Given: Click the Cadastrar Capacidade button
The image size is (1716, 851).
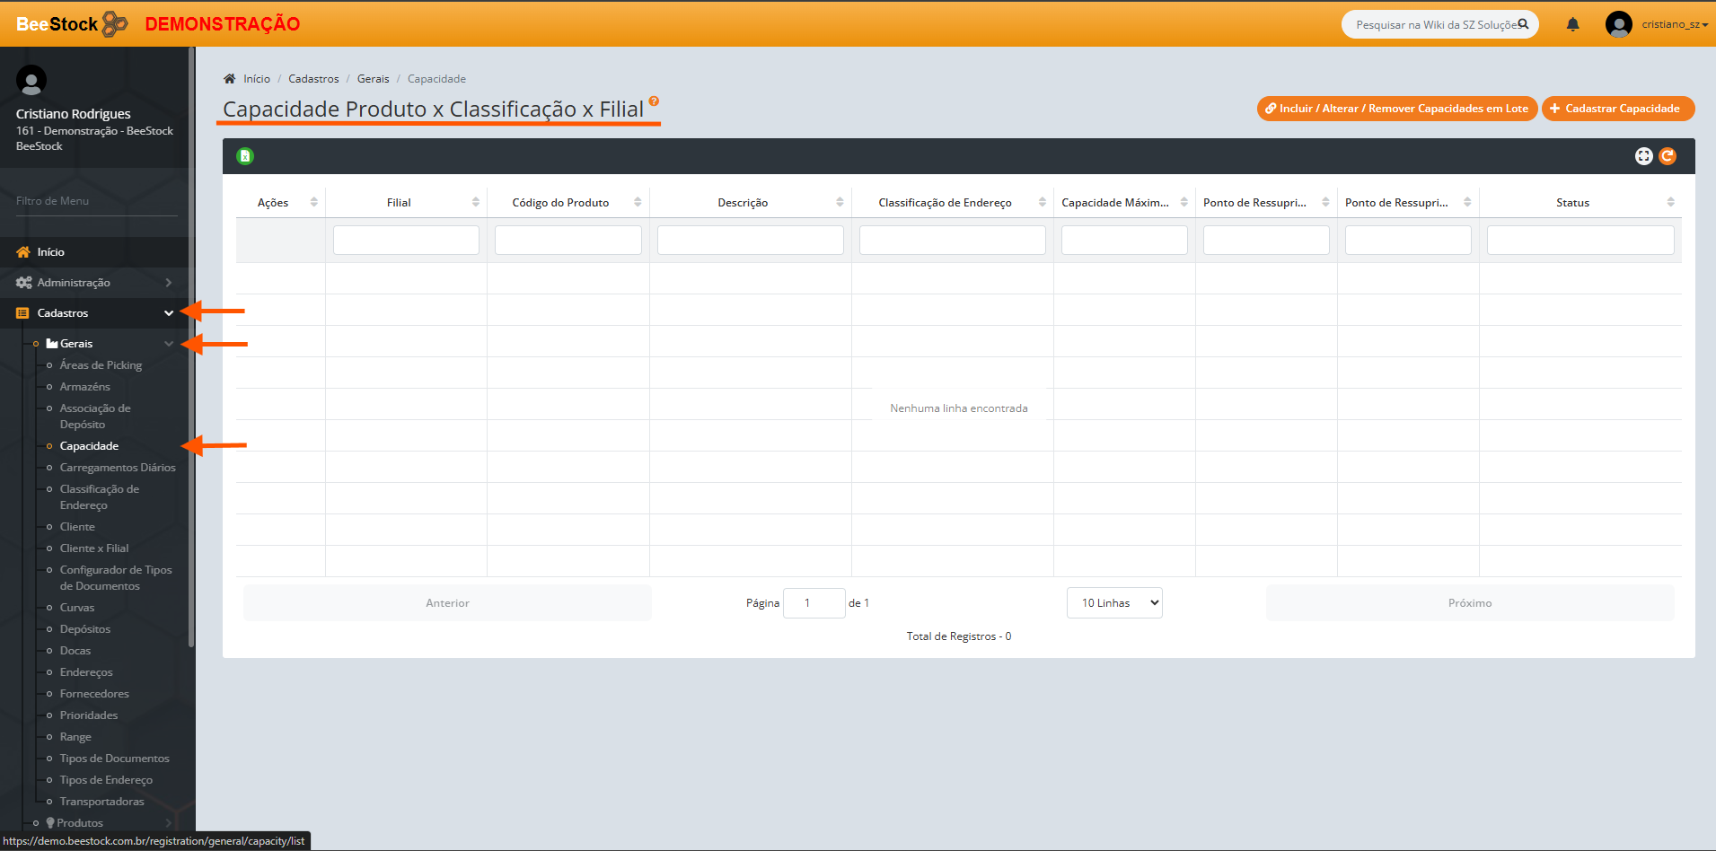Looking at the screenshot, I should tap(1617, 109).
